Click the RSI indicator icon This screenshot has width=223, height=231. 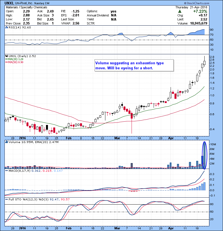[6, 27]
